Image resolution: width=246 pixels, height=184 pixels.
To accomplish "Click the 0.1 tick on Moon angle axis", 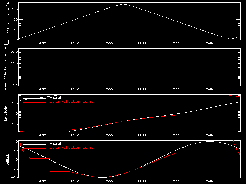I will (x=15, y=85).
